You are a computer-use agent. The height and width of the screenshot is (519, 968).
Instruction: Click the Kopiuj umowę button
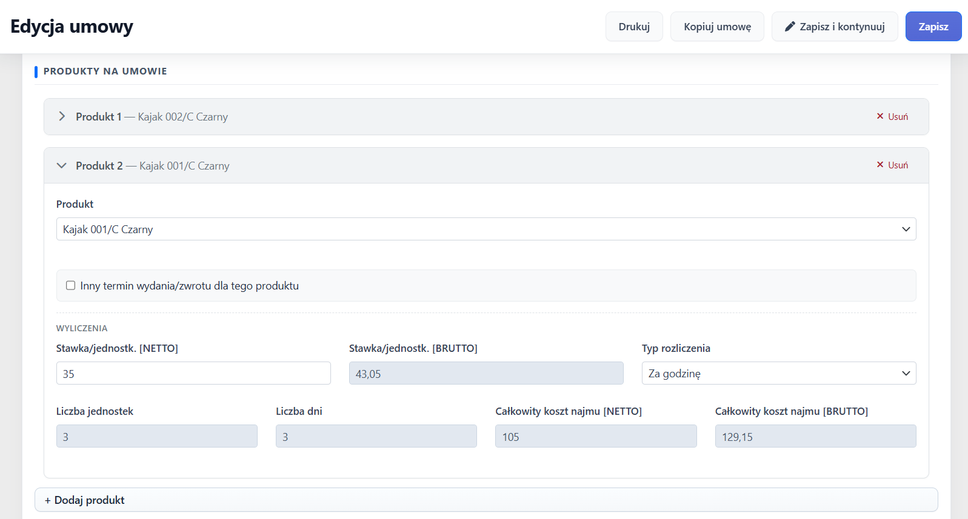[x=717, y=27]
